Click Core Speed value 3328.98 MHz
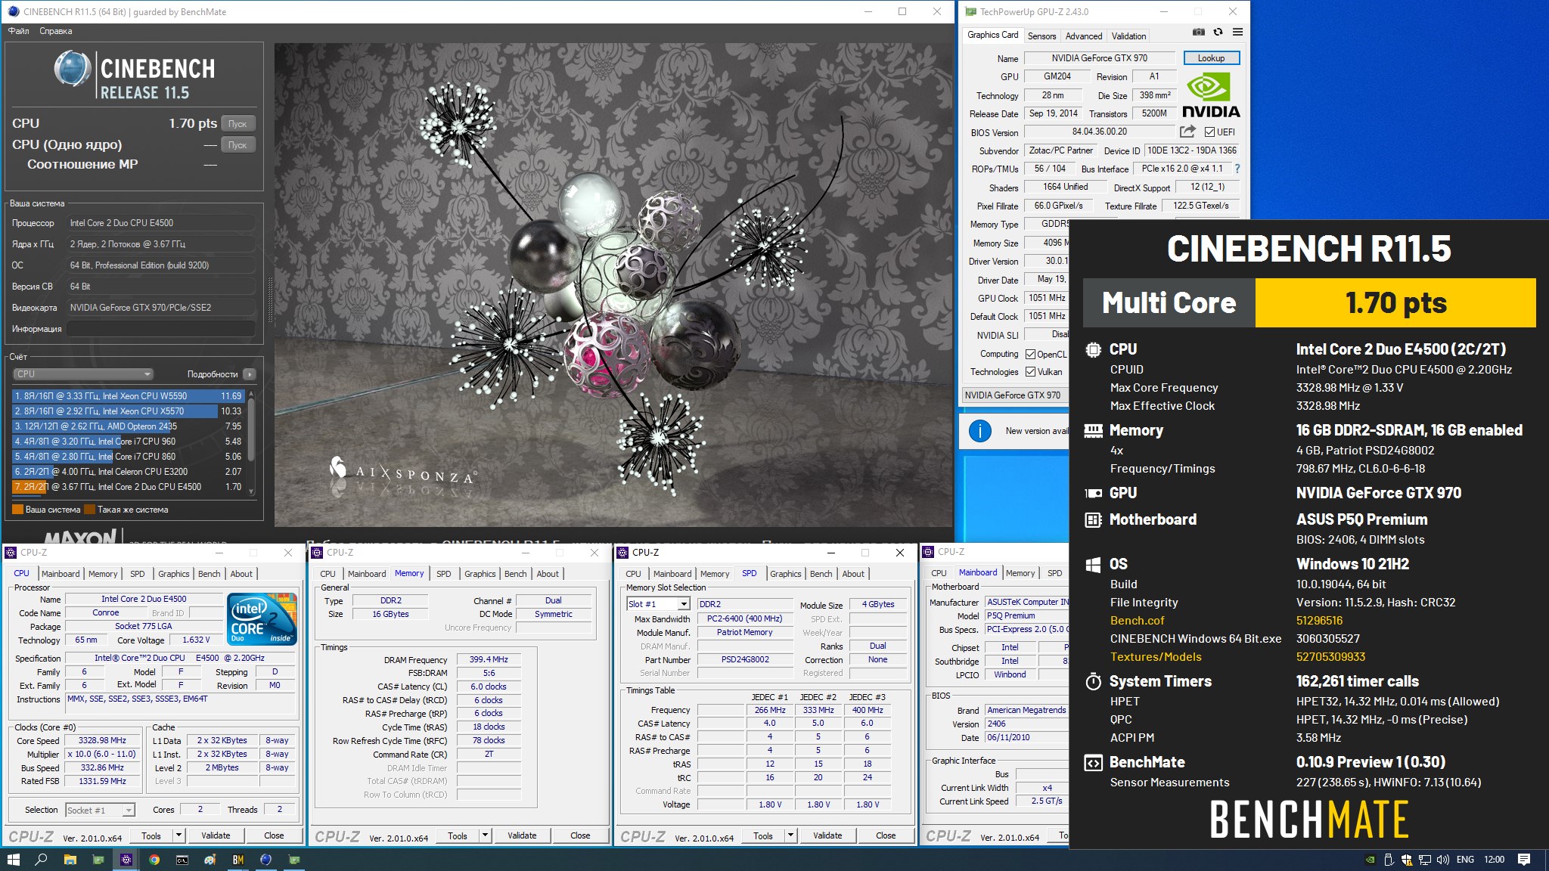 [x=103, y=741]
